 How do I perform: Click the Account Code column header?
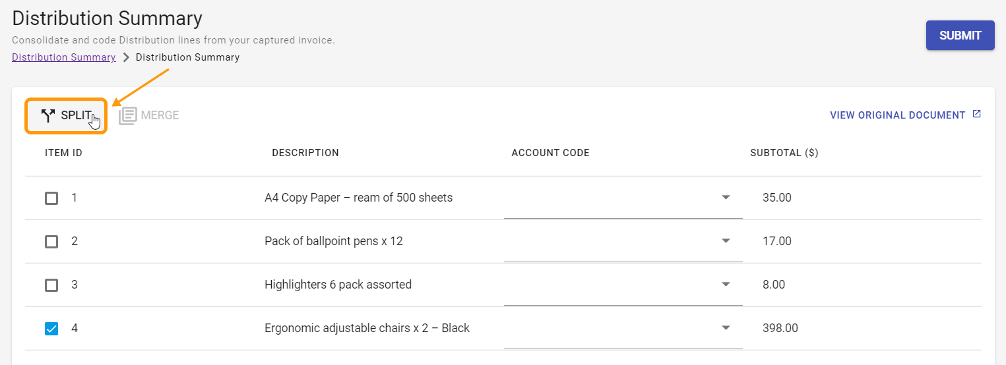pos(550,153)
